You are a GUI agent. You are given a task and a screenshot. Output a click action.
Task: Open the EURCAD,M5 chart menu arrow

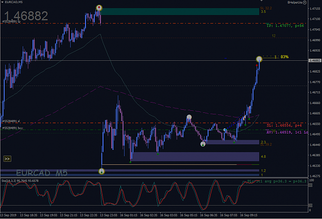[x=2, y=2]
